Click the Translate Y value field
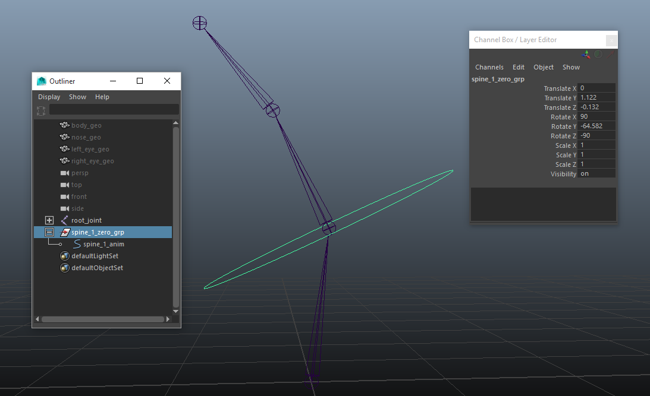The image size is (650, 396). tap(596, 98)
